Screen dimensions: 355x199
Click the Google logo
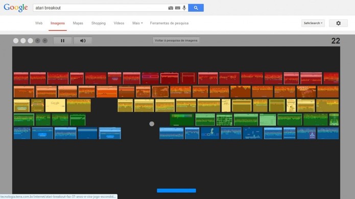pos(16,8)
